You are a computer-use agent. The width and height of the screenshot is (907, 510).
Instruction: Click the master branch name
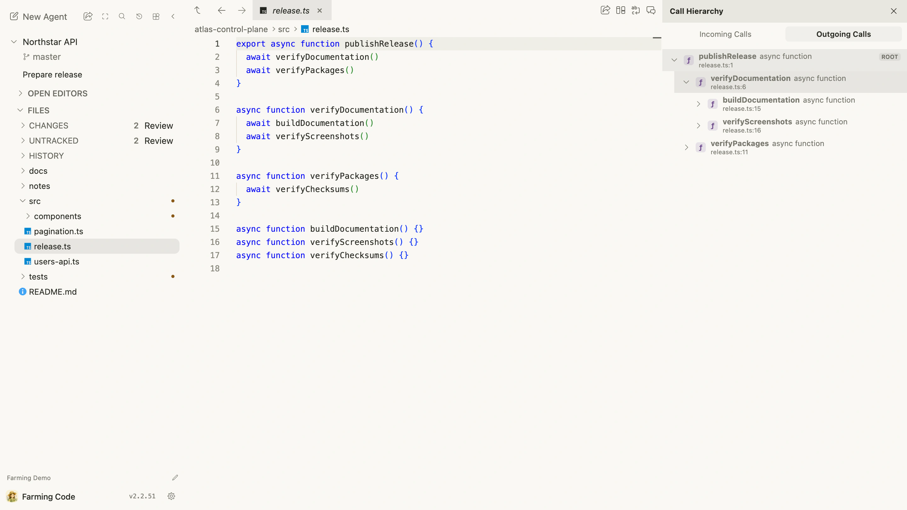click(47, 57)
